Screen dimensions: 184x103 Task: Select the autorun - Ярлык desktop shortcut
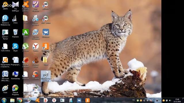tap(5, 34)
